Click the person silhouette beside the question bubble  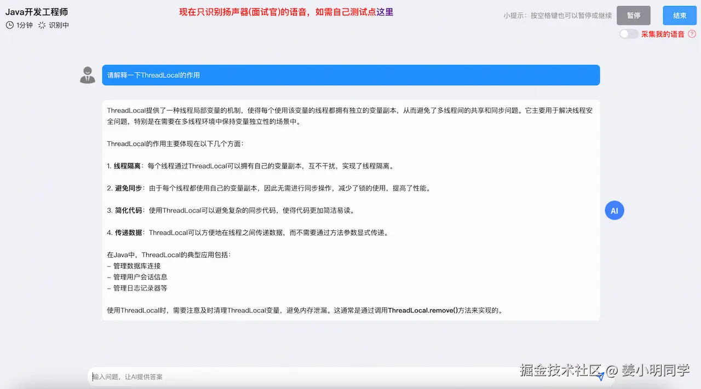87,75
